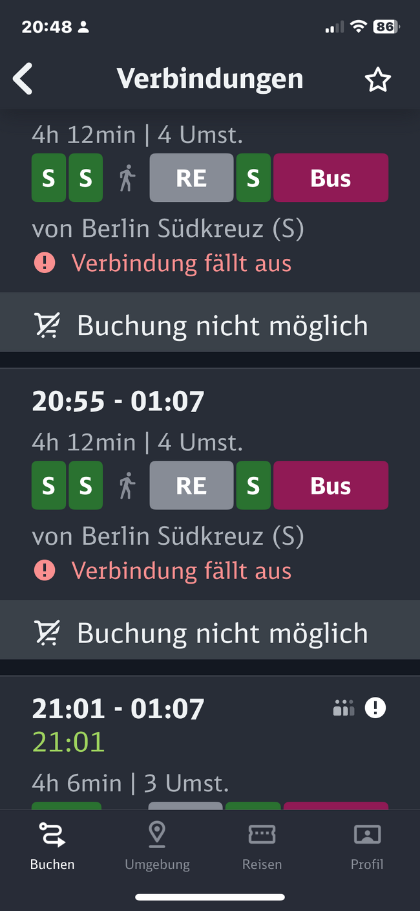Tap the Bus badge in top connection
The height and width of the screenshot is (911, 420).
(331, 178)
